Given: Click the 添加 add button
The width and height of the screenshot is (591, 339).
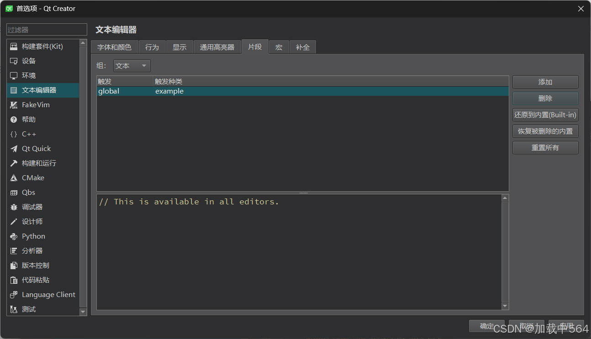Looking at the screenshot, I should tap(545, 82).
